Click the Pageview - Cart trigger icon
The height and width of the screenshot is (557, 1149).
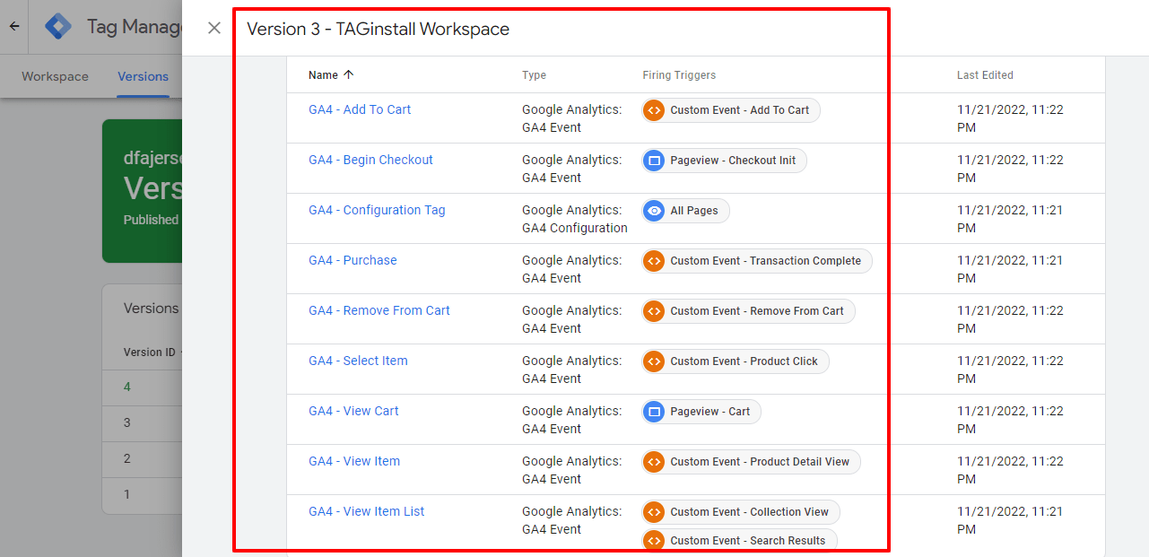click(655, 412)
